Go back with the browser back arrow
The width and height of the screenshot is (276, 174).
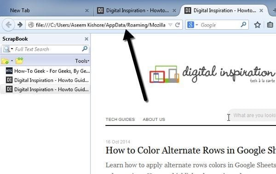(x=8, y=25)
